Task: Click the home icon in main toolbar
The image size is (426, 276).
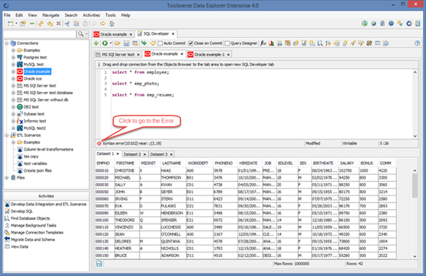Action: coord(112,24)
